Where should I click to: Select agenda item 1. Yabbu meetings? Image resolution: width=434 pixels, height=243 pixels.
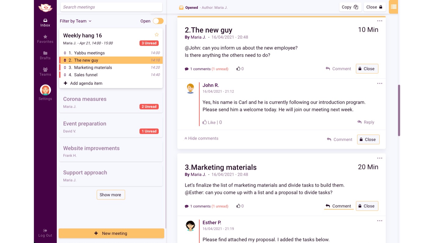pyautogui.click(x=111, y=53)
